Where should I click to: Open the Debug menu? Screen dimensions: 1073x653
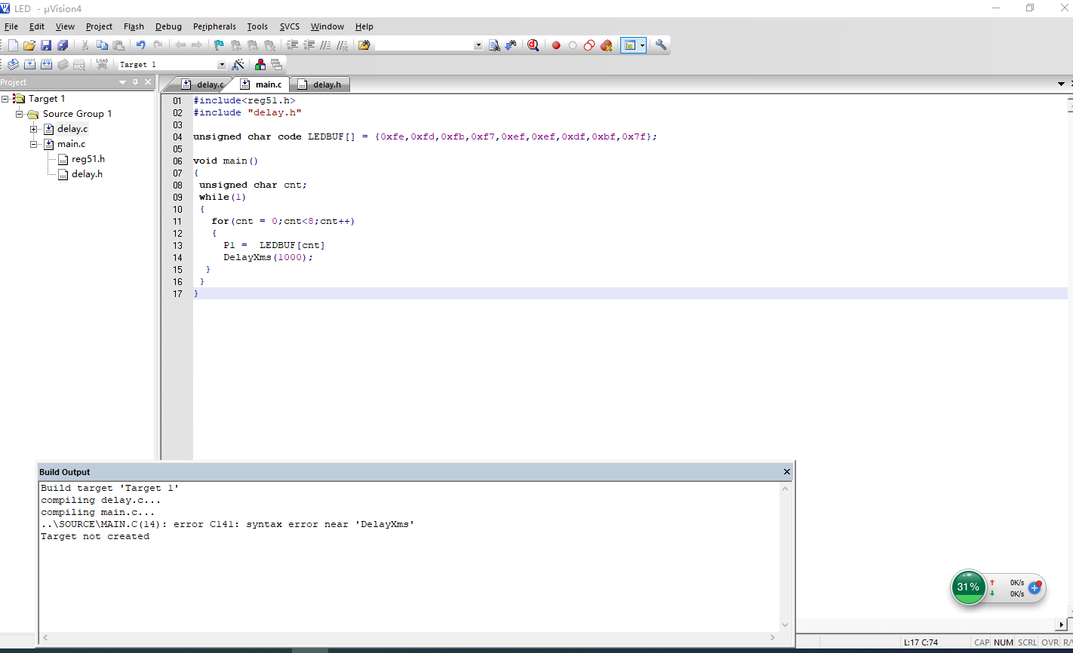[x=168, y=26]
